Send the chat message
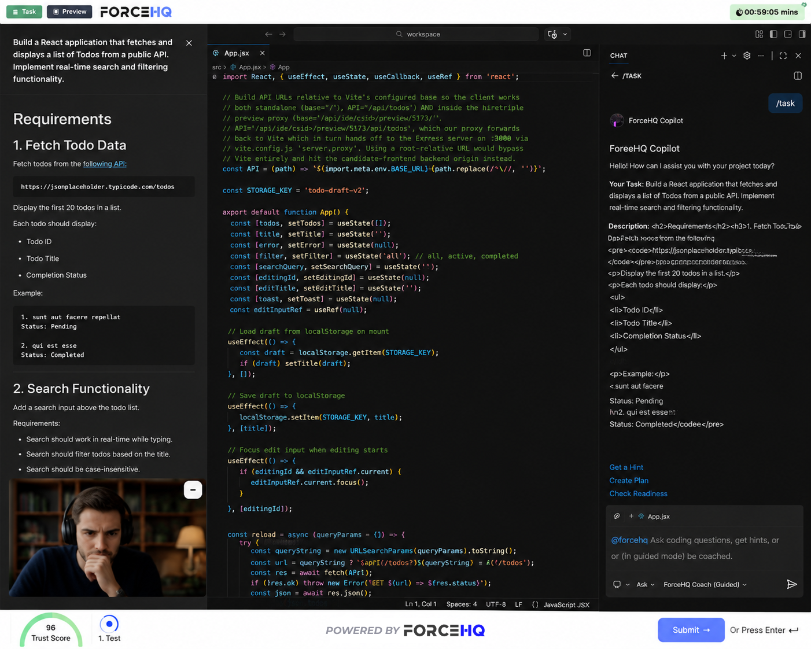811x649 pixels. click(x=792, y=584)
